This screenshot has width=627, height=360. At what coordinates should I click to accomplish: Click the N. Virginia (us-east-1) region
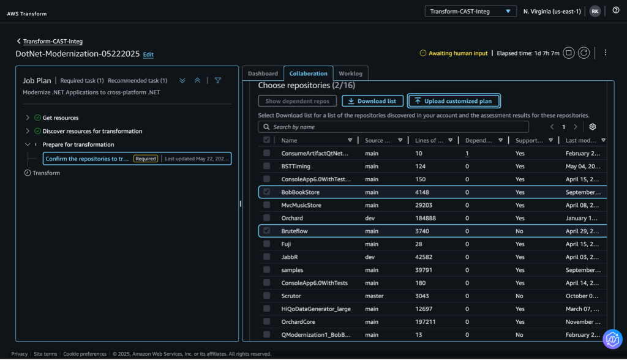(x=552, y=12)
